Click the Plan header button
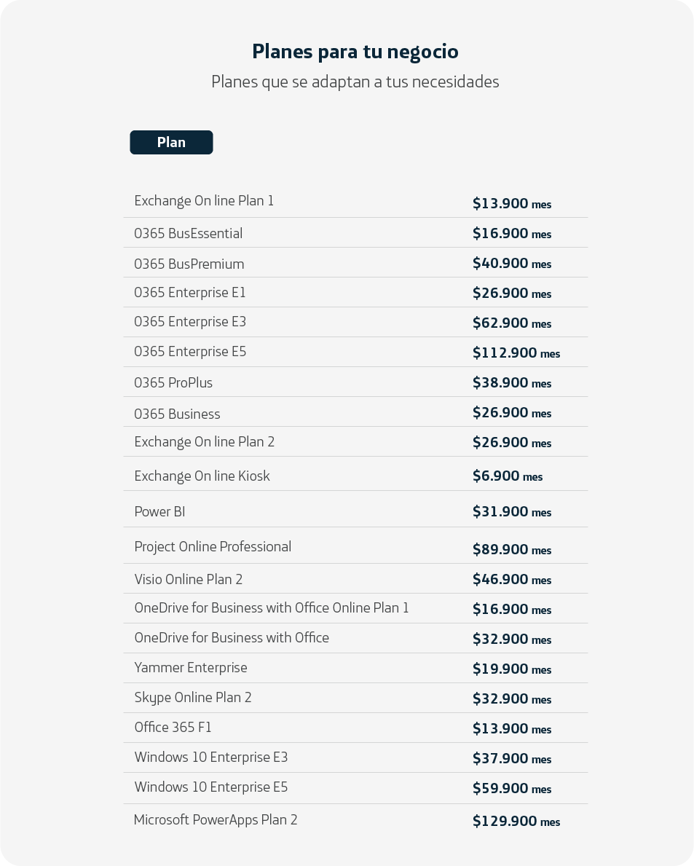The width and height of the screenshot is (694, 866). tap(171, 143)
